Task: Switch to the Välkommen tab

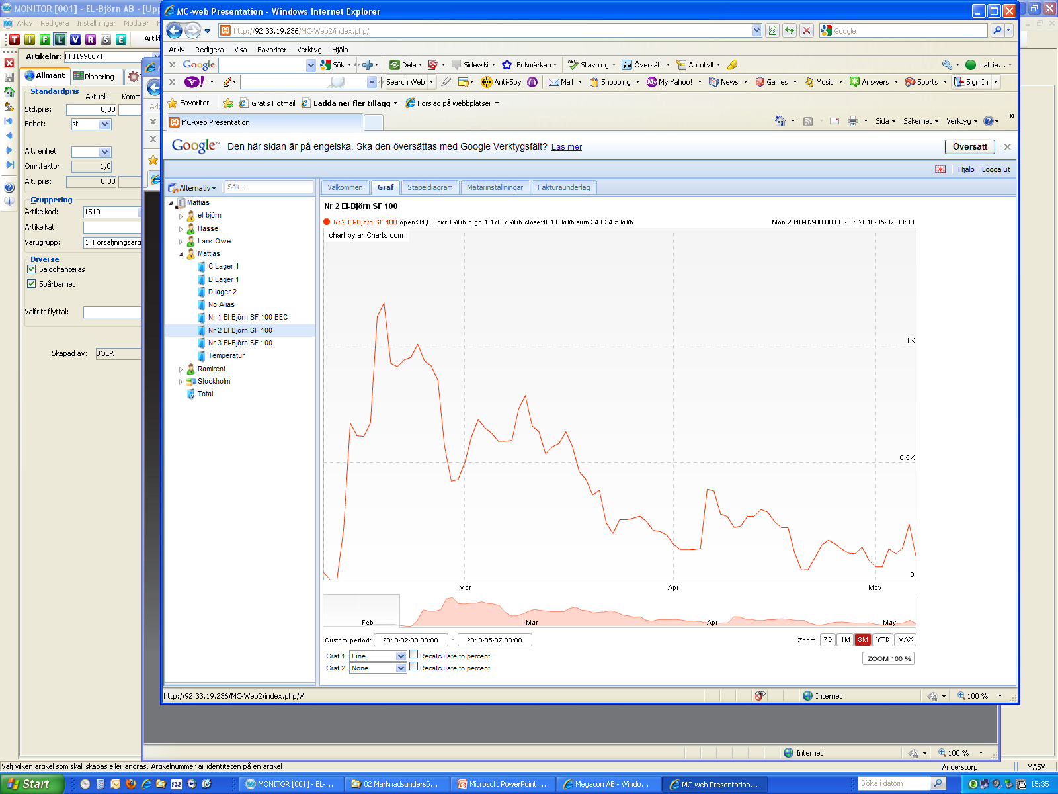Action: coord(345,187)
